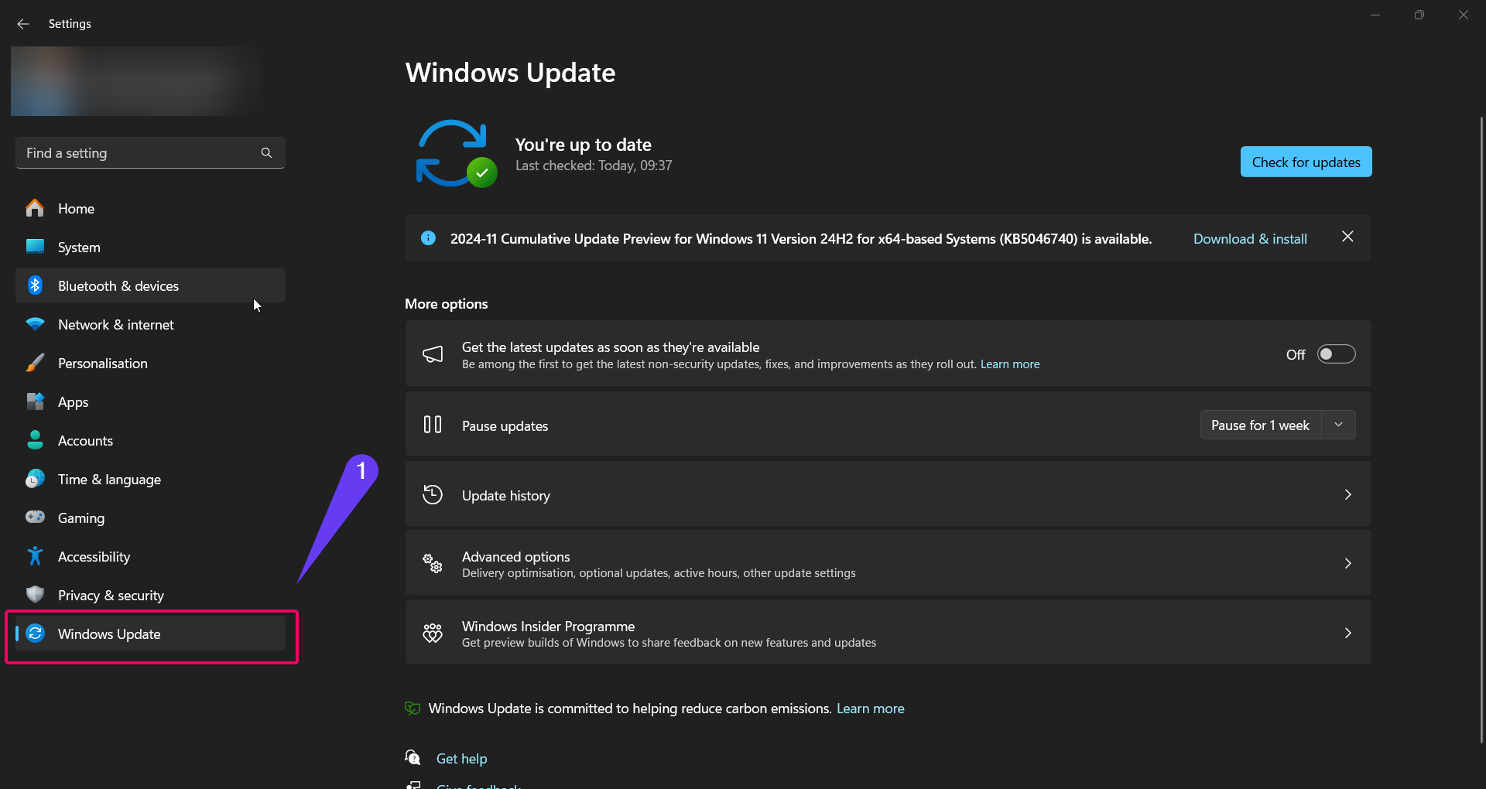1486x789 pixels.
Task: Click 'You're up to date' status text
Action: pos(584,145)
